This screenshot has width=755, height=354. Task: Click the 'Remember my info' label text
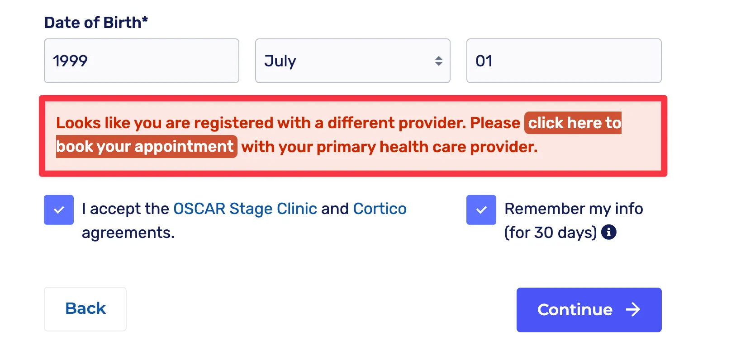[x=574, y=209]
